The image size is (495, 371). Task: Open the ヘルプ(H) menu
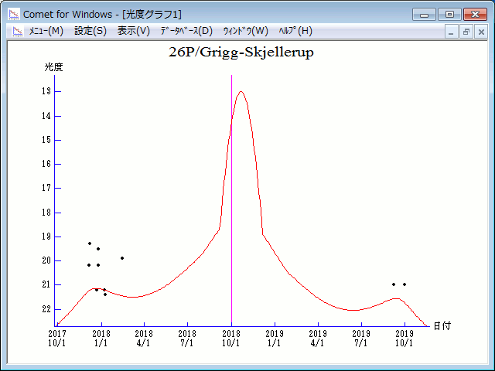[295, 31]
